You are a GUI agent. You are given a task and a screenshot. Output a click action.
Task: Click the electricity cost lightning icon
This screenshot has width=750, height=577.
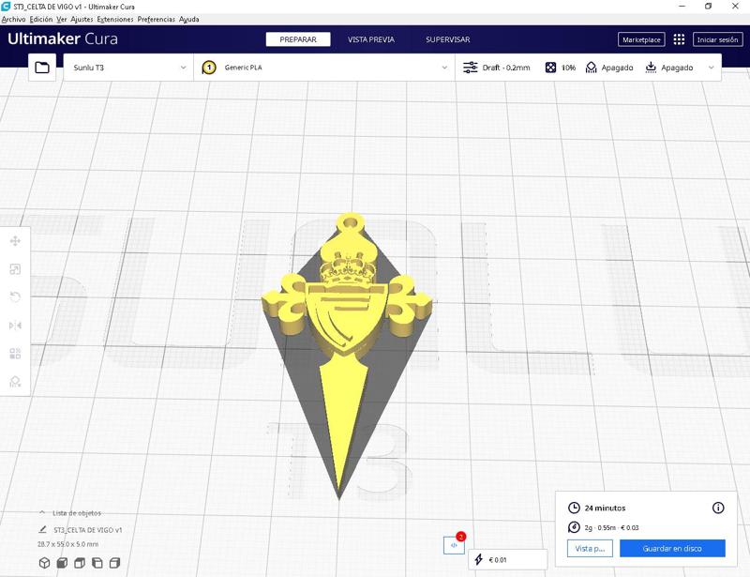(478, 559)
